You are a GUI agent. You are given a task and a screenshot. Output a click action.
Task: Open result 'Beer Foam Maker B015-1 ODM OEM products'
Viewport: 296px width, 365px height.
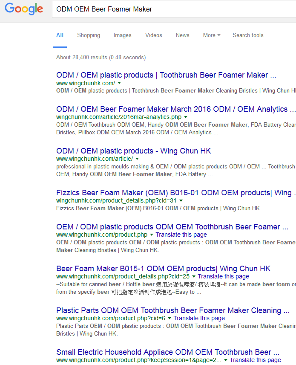tap(163, 269)
